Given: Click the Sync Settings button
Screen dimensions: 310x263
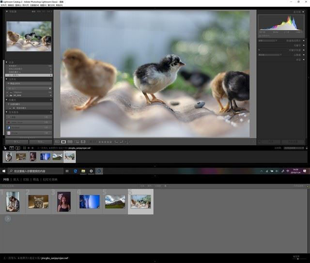Looking at the screenshot, I should point(293,142).
